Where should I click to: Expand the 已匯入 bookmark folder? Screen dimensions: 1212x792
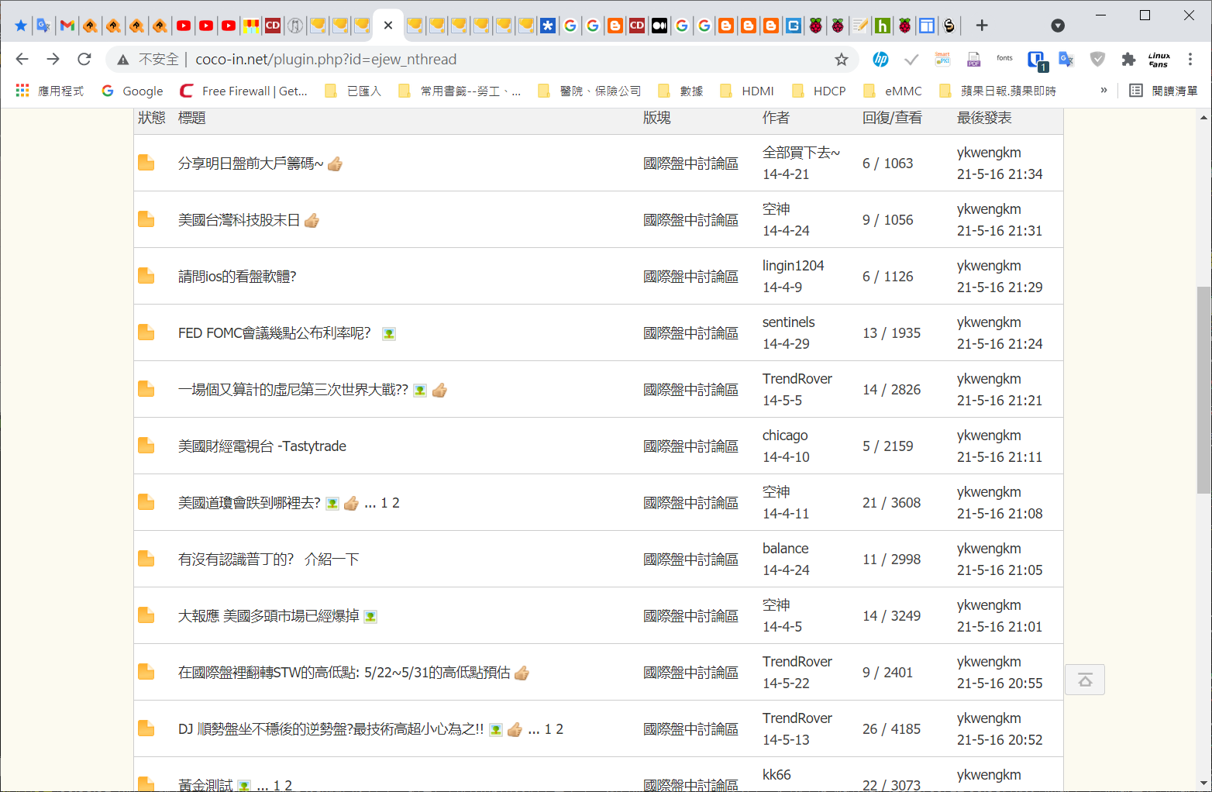[x=353, y=91]
